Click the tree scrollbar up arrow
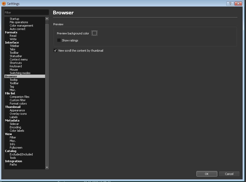246x182 pixels. (x=47, y=19)
